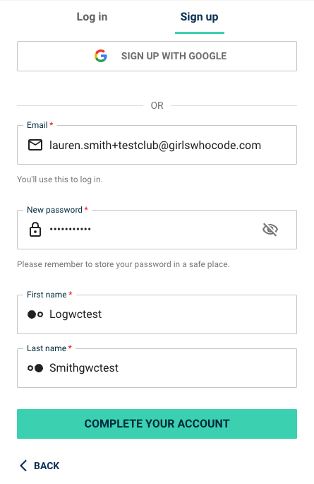Viewport: 314px width, 484px height.
Task: Click the Last name field with Smithgwctest
Action: pyautogui.click(x=157, y=368)
